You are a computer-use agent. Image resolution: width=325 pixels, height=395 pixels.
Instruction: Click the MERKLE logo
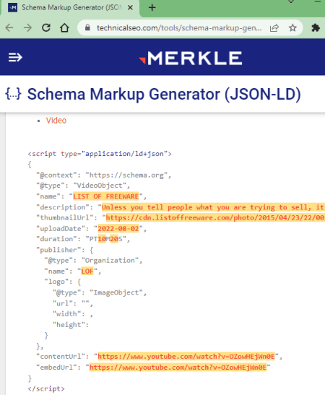pos(191,58)
